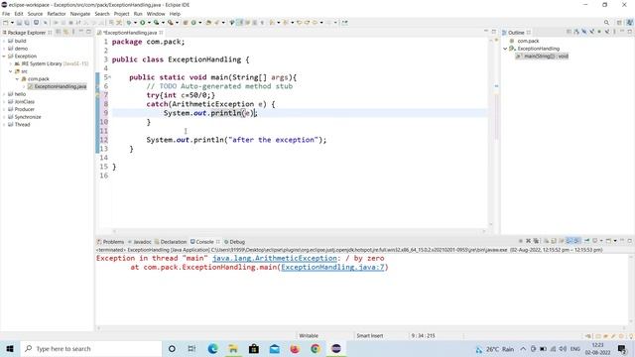Click the taskbar search box

[90, 348]
